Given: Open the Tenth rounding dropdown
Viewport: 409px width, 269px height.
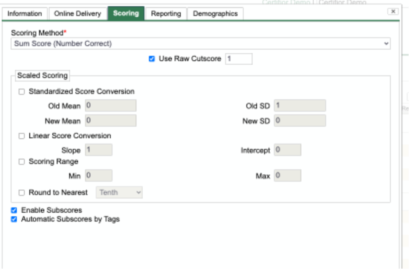Looking at the screenshot, I should (119, 192).
